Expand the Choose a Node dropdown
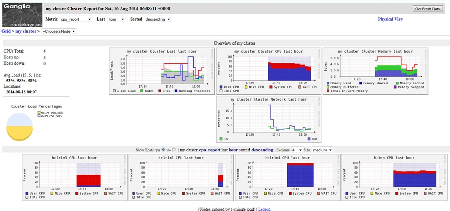Viewport: 450px width, 211px height. 59,31
